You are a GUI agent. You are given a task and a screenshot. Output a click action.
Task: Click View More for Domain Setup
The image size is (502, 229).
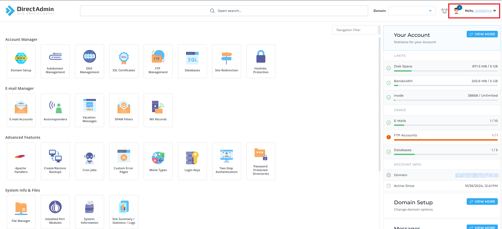482,202
